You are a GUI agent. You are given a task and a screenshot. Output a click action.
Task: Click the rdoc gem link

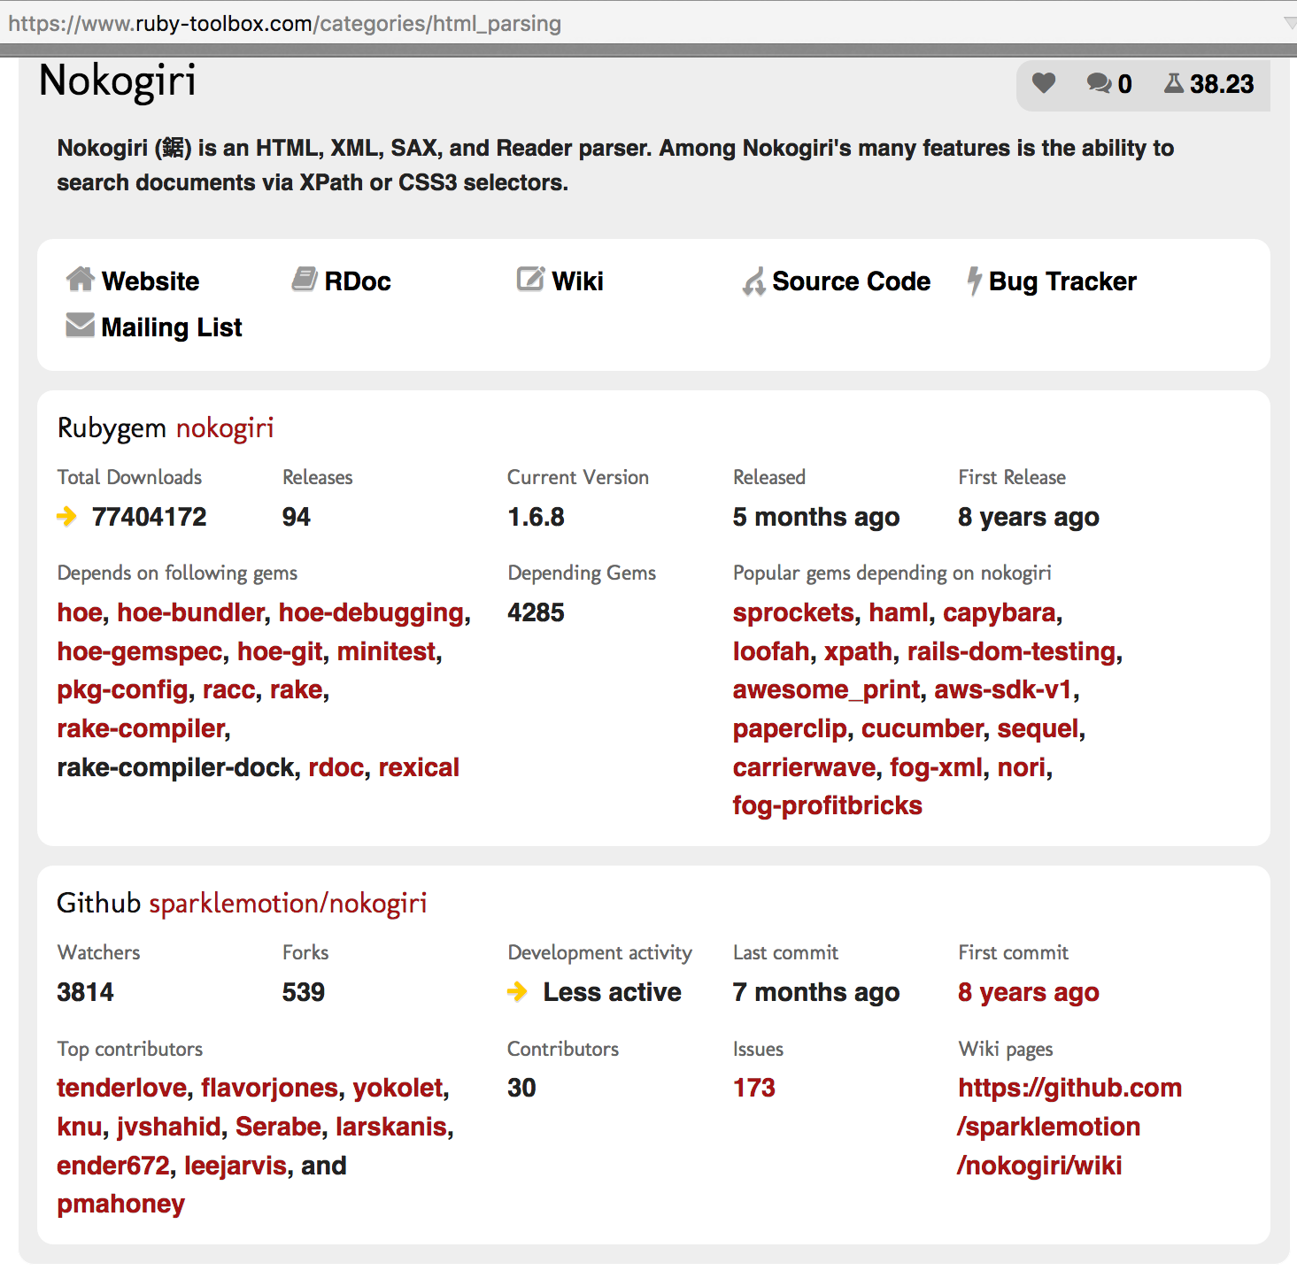pos(336,767)
